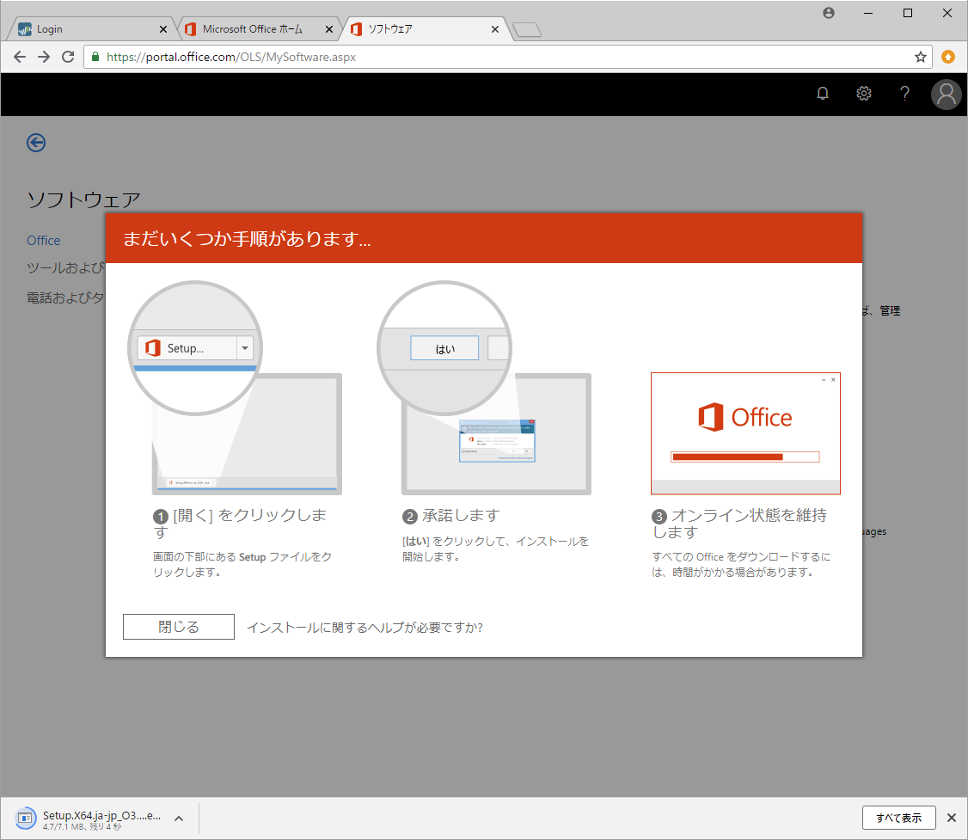The height and width of the screenshot is (840, 968).
Task: Click the Office installer illustration in step 3
Action: (745, 433)
